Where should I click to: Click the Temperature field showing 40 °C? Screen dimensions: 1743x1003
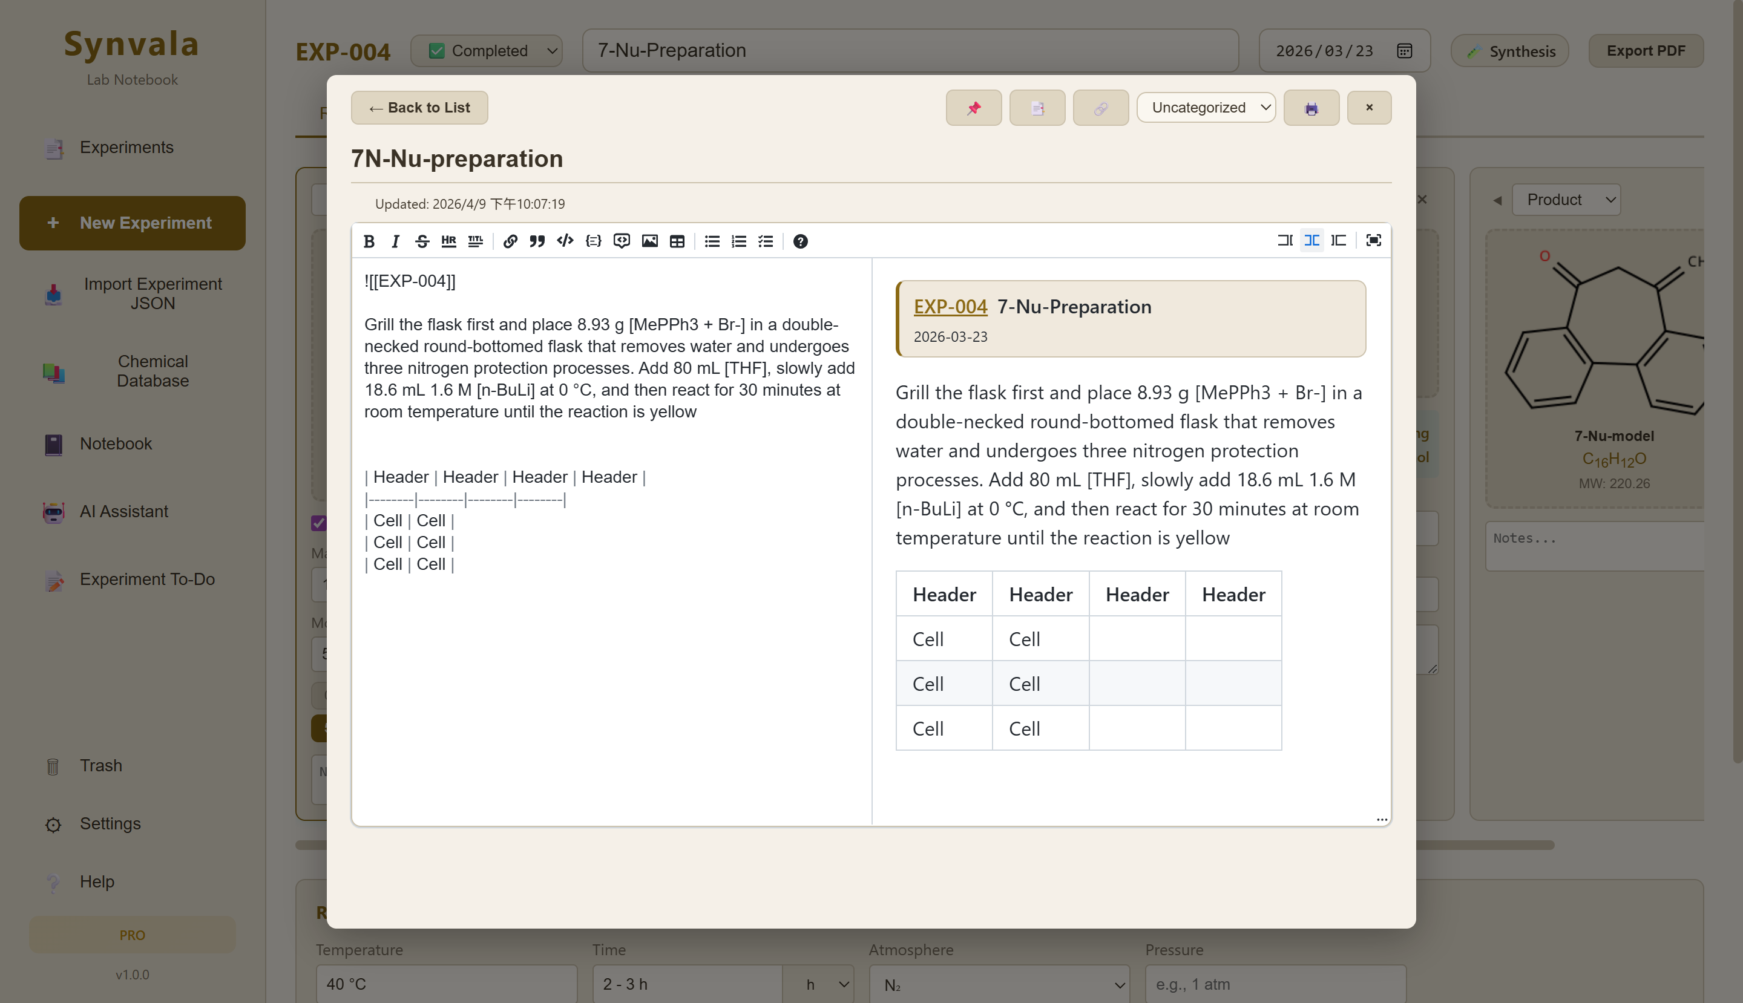(447, 984)
